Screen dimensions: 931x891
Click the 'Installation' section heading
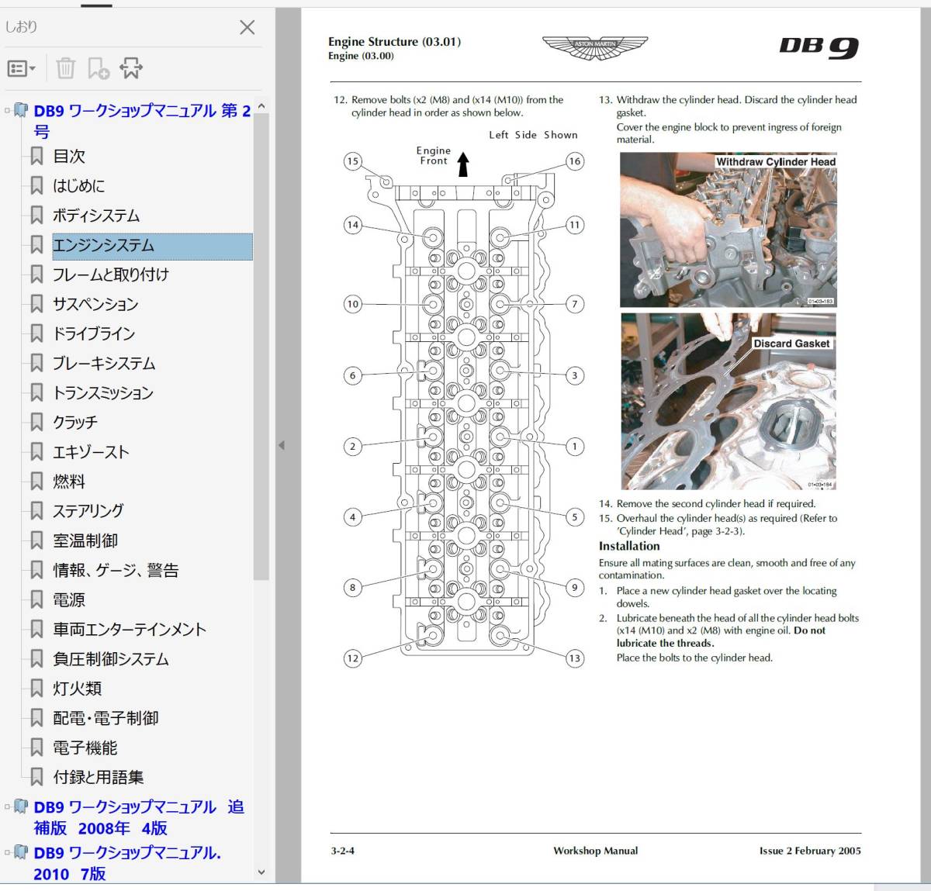[x=629, y=546]
